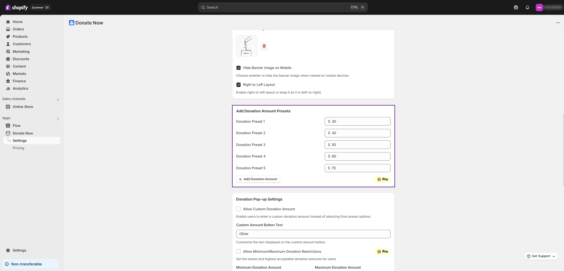Click the Markets globe icon
The width and height of the screenshot is (564, 271).
point(8,74)
